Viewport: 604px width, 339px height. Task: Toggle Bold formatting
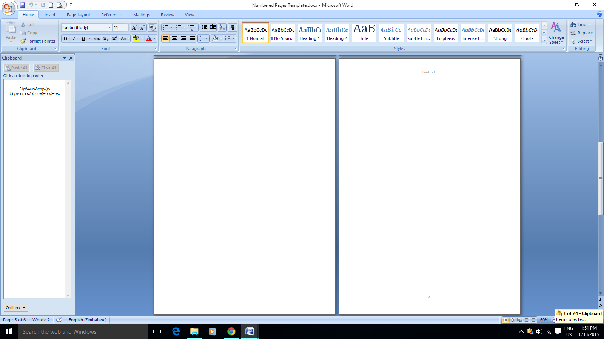66,38
